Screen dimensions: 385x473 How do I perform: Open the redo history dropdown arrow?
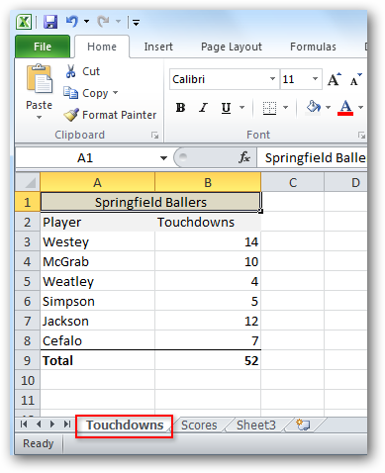pyautogui.click(x=118, y=22)
